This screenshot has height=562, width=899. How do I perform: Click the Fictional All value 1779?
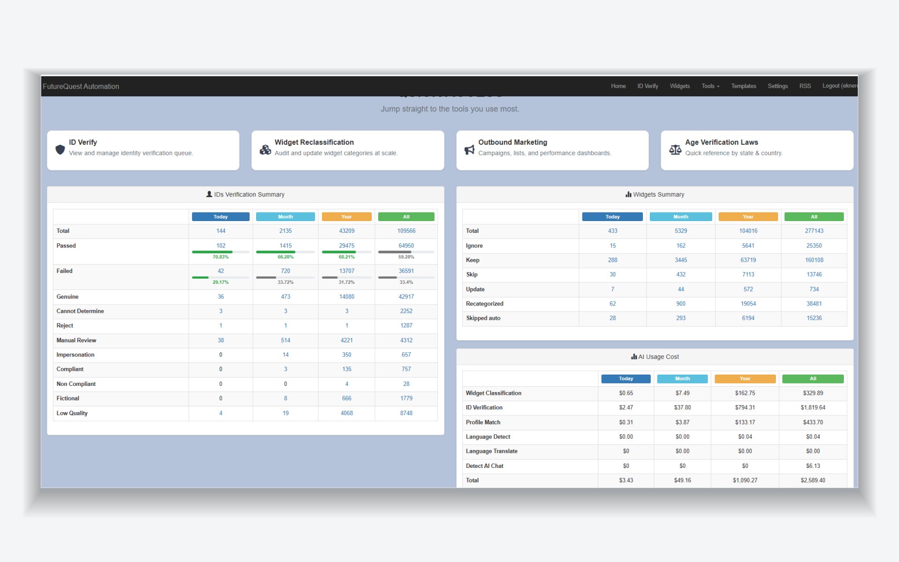click(x=406, y=398)
